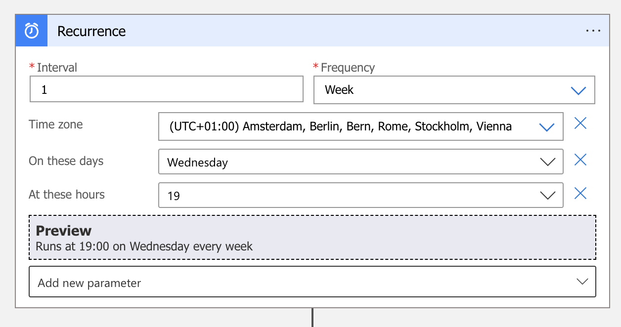Open the ellipsis menu on Recurrence card
This screenshot has width=621, height=327.
coord(593,31)
